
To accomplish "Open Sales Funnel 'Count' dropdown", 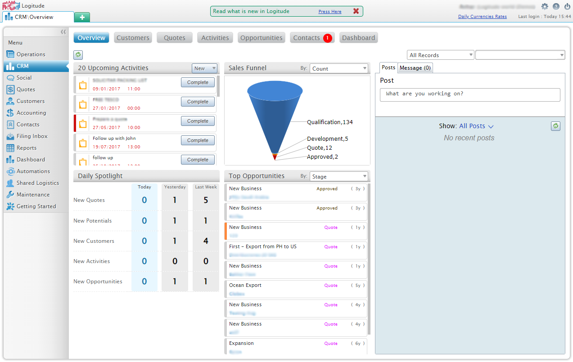I will (339, 68).
